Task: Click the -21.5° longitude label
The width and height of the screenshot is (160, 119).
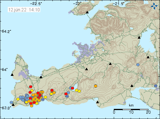Action: coord(118,4)
